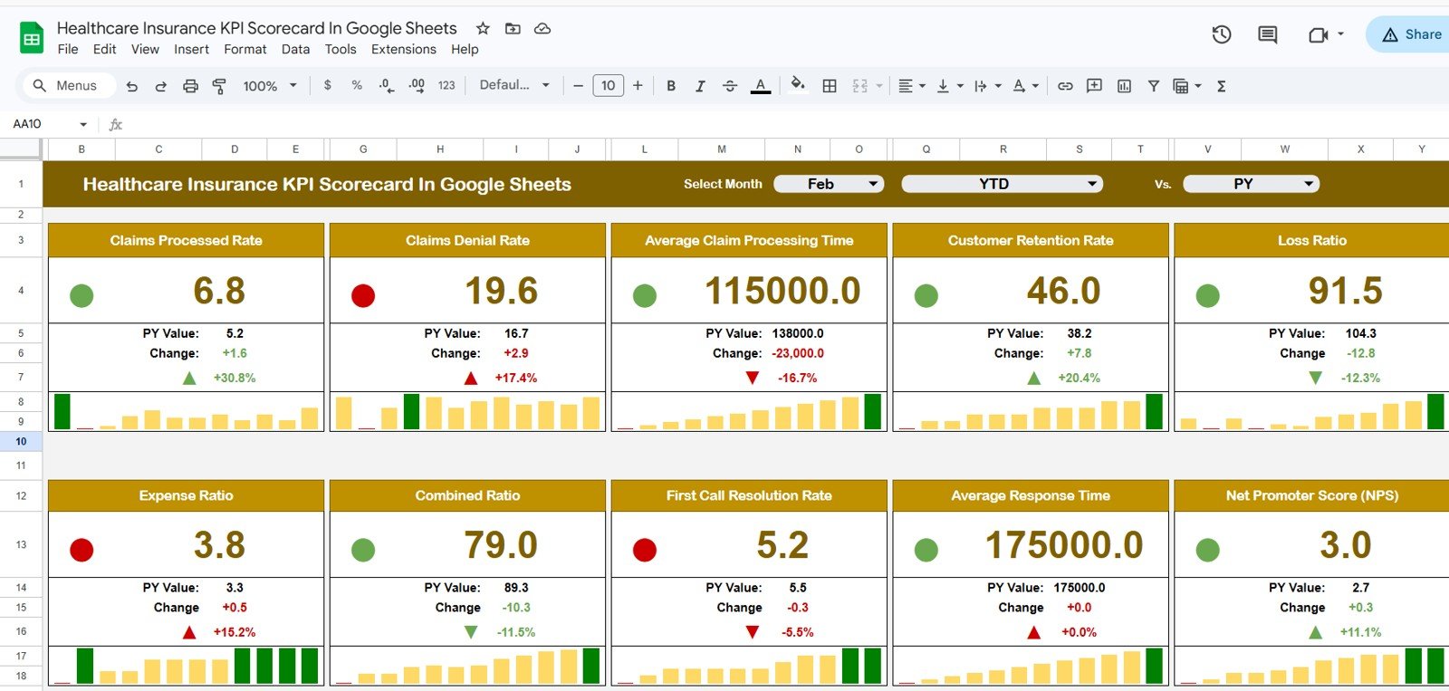Search the Menus box
1449x691 pixels.
[x=69, y=85]
